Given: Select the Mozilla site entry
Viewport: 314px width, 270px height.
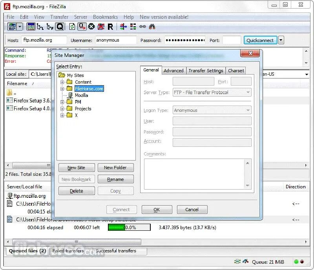Looking at the screenshot, I should 81,95.
